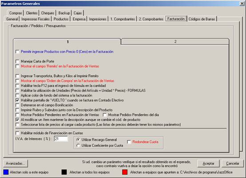Enable 'Manejar Carta de Porte' checkbox

coord(17,61)
